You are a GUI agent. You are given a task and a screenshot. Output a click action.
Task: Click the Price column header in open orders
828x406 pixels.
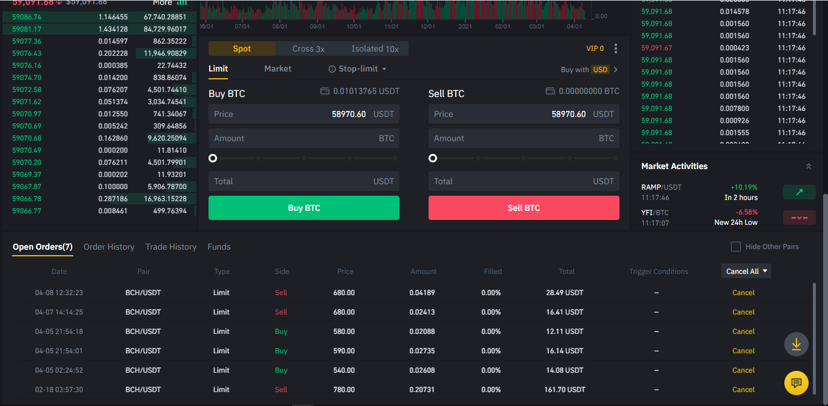(346, 271)
